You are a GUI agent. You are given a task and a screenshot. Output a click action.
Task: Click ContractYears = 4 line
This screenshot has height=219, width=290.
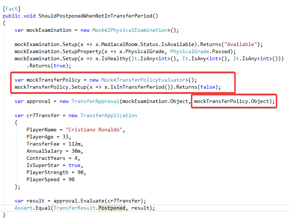53,158
